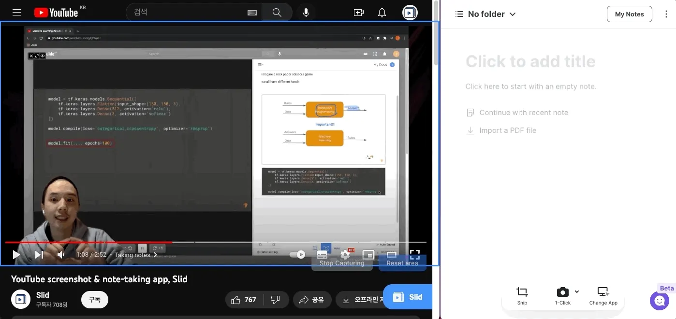The width and height of the screenshot is (676, 319).
Task: Select Import a PDF file
Action: click(501, 130)
